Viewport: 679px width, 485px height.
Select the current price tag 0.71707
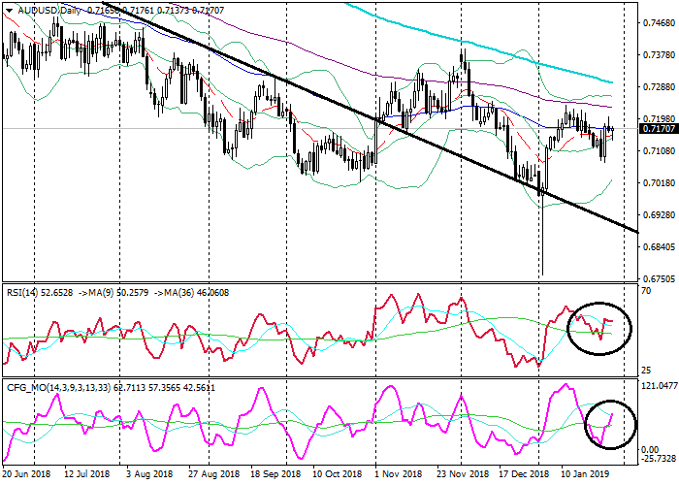pos(659,128)
